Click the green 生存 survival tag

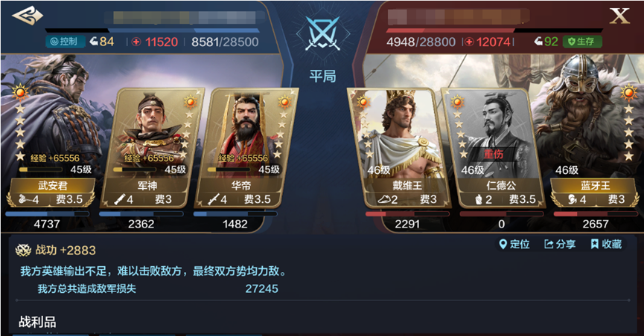pos(582,42)
